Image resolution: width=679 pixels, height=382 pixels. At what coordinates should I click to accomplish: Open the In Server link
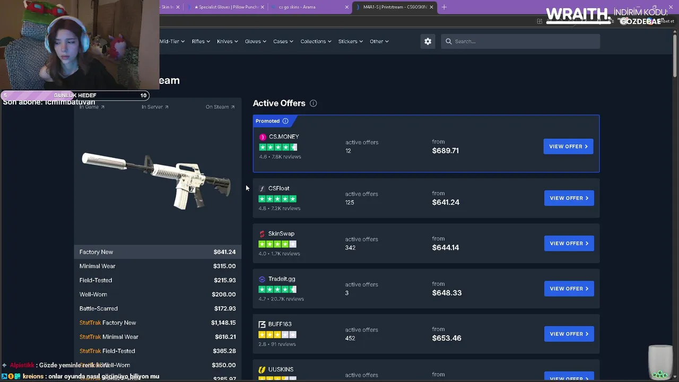155,107
